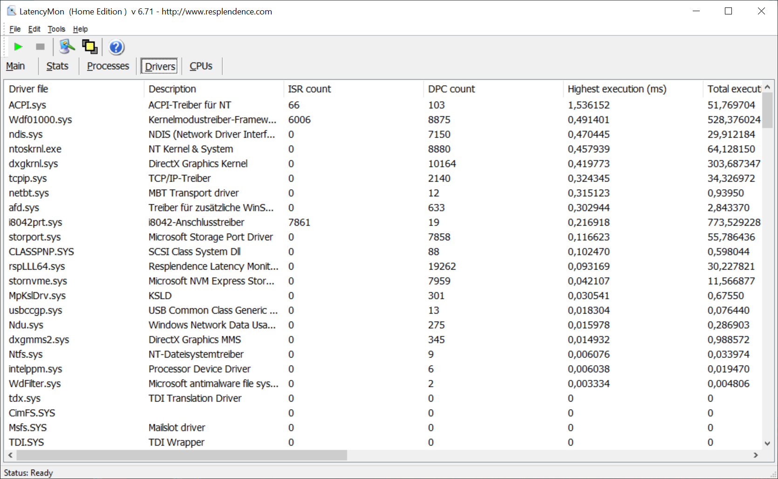778x479 pixels.
Task: Click the vertical scrollbar down arrow
Action: (x=767, y=443)
